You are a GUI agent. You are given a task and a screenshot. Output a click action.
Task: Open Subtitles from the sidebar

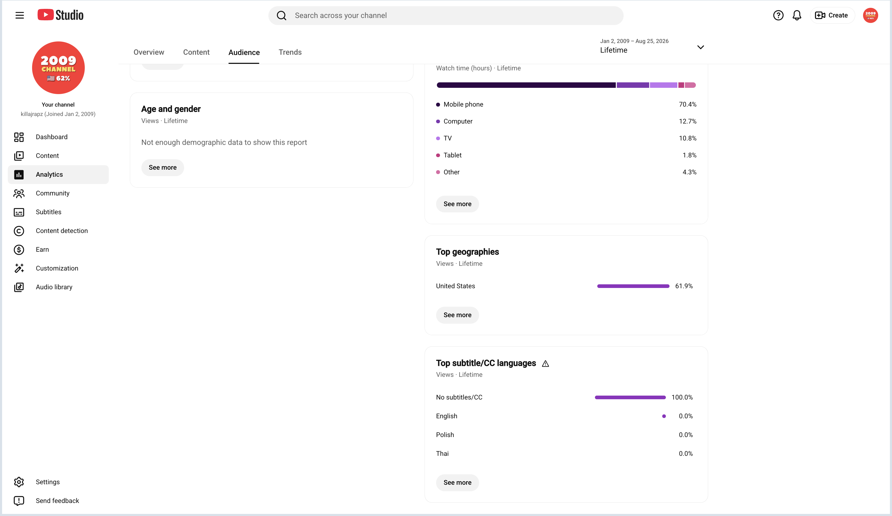click(x=58, y=212)
